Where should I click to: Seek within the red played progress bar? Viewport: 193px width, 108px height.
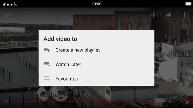click(x=83, y=102)
